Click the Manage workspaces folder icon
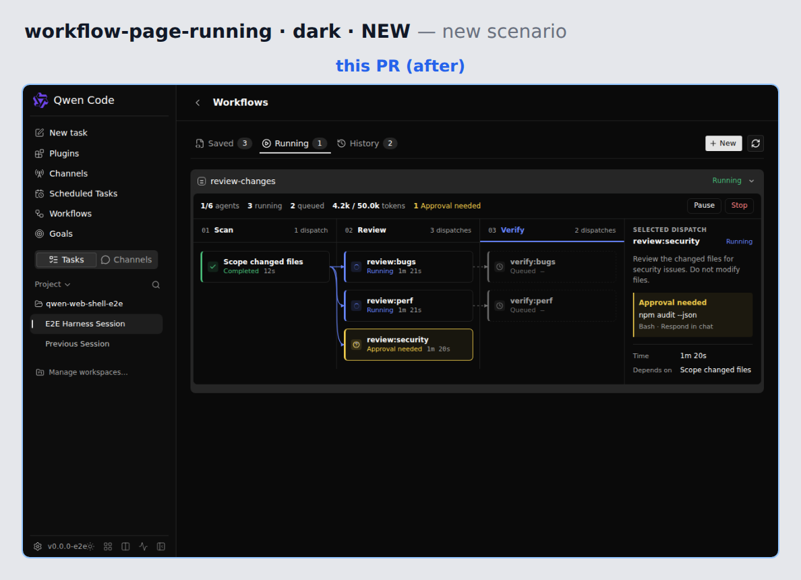801x580 pixels. click(40, 372)
